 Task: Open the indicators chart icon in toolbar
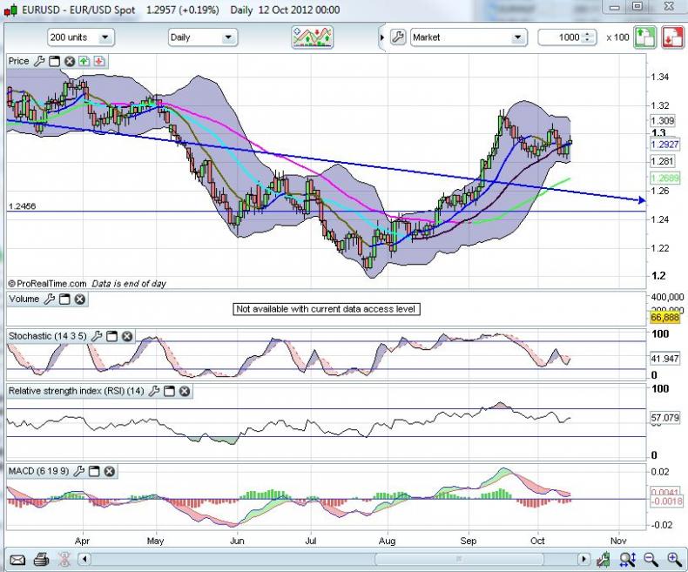pos(312,37)
